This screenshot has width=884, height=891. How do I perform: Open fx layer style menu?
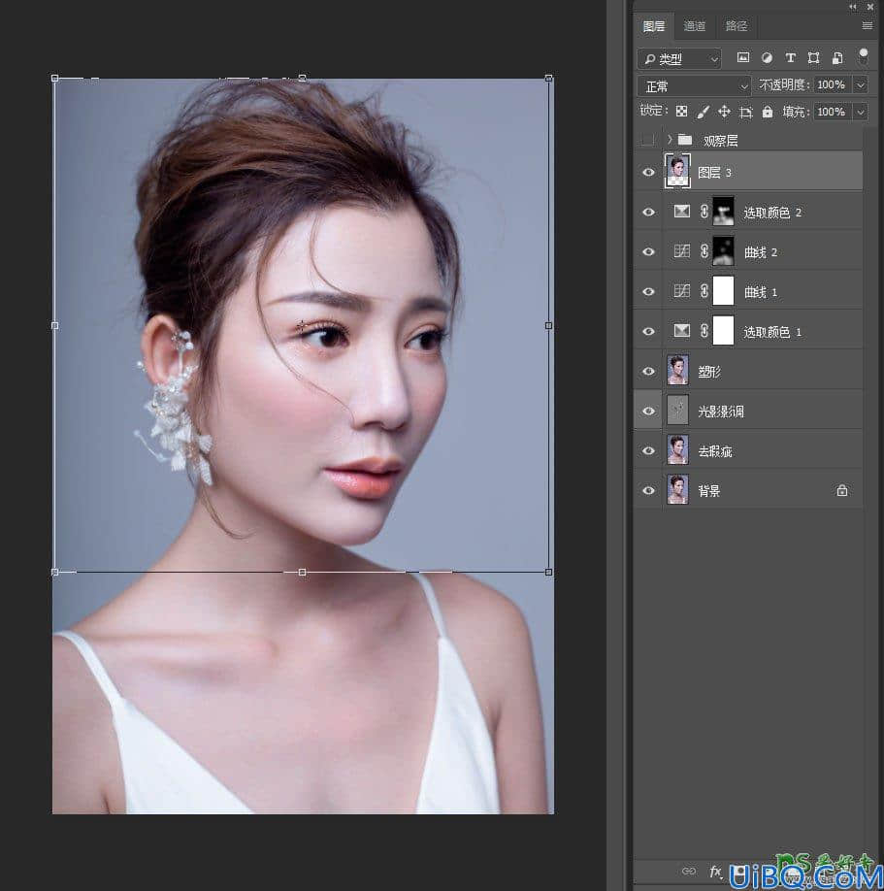[715, 871]
